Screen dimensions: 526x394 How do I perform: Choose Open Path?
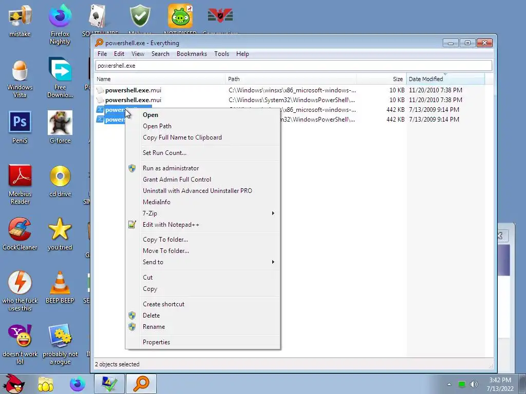coord(203,126)
